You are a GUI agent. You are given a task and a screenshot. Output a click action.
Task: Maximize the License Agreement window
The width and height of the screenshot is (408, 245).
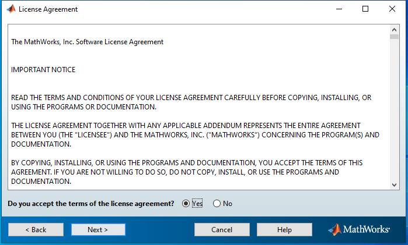(365, 9)
